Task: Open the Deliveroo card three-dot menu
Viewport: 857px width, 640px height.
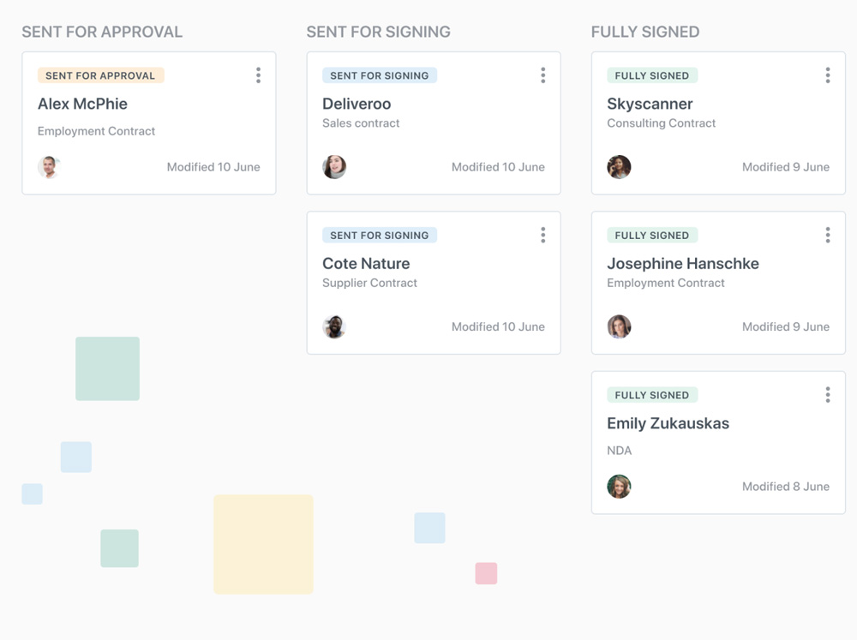Action: [x=542, y=75]
